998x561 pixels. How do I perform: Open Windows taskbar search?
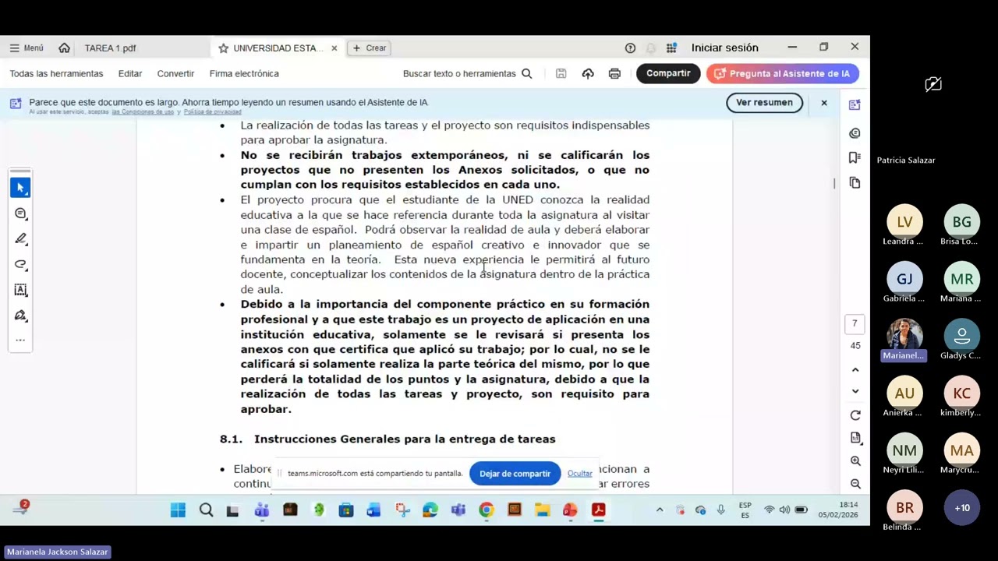pyautogui.click(x=206, y=510)
